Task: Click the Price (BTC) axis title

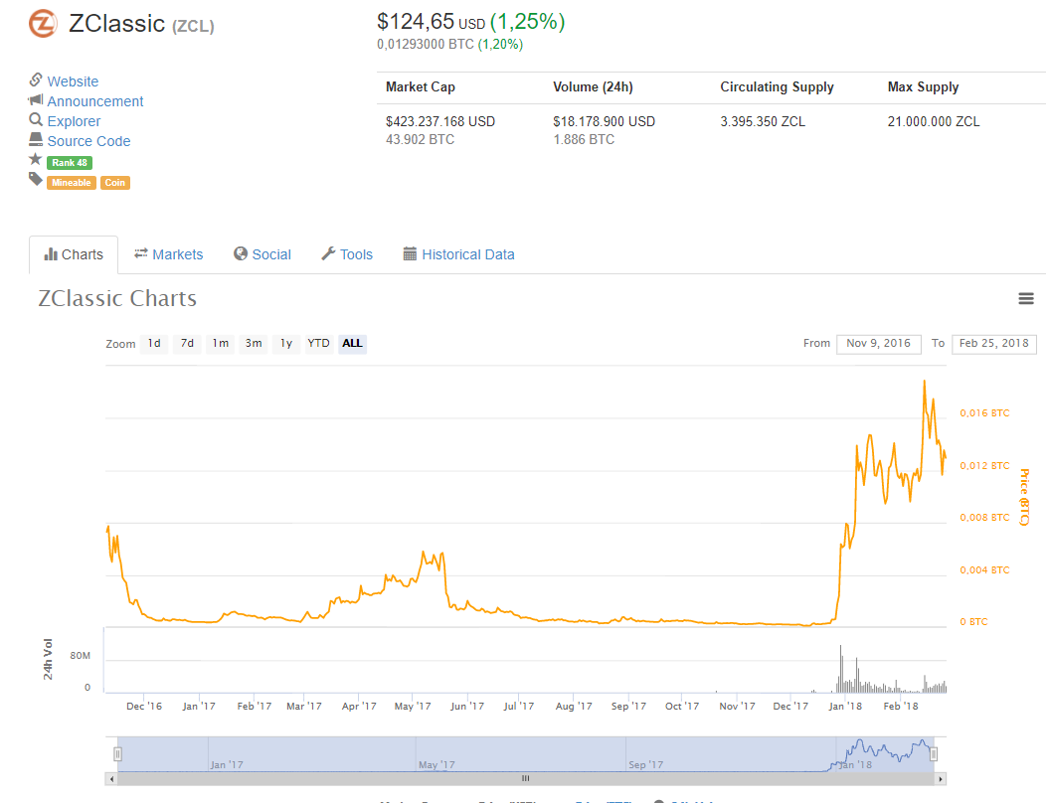Action: (1024, 497)
